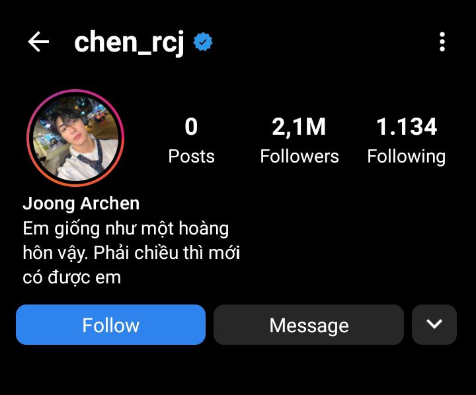Tap bio line 'hôn vậy. Phải chiều thì mới'
The image size is (476, 395).
point(132,253)
